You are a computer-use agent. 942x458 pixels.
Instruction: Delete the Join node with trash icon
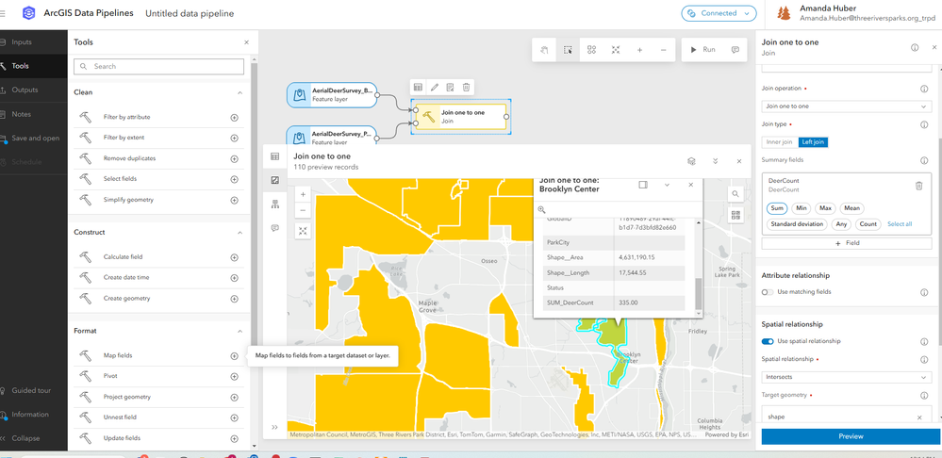click(x=466, y=87)
